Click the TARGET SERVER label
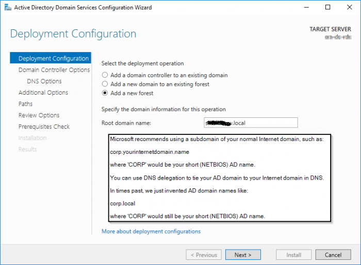Viewport: 361px width, 265px height. 330,29
